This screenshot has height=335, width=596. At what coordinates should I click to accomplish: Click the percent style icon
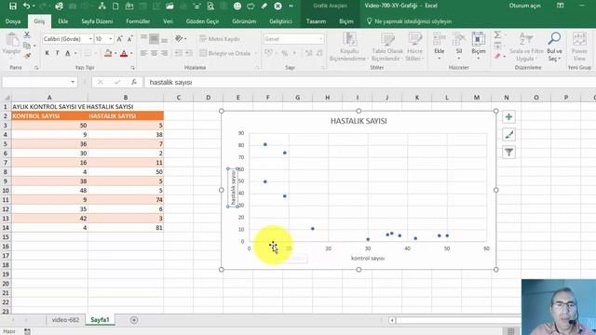(x=284, y=53)
